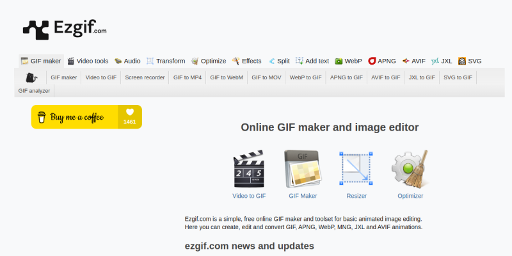512x256 pixels.
Task: Open the GIF Maker text link
Action: (x=303, y=196)
